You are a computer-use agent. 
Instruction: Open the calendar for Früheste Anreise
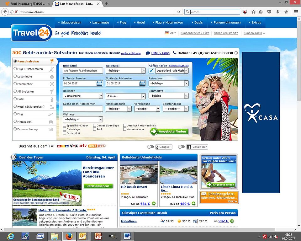click(99, 83)
